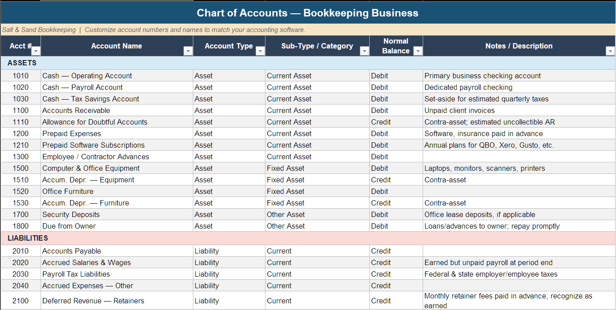Select the Prepaid Expenses cell
616x310 pixels.
point(117,133)
